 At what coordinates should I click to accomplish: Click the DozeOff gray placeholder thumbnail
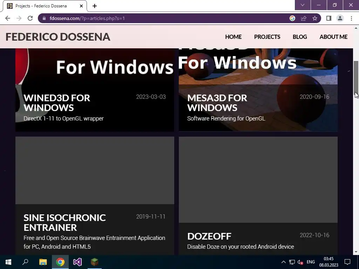(x=258, y=180)
